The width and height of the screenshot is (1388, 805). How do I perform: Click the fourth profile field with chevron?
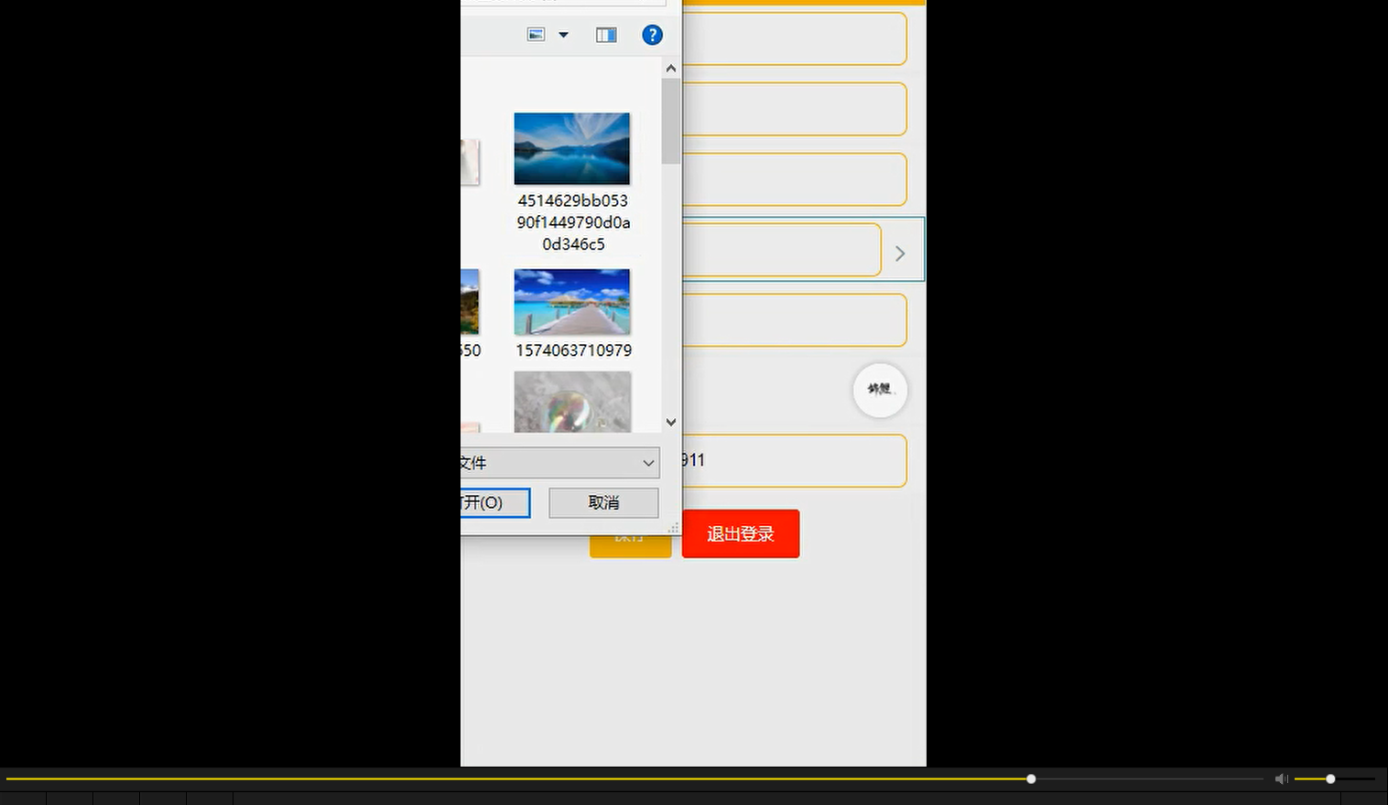click(x=782, y=250)
